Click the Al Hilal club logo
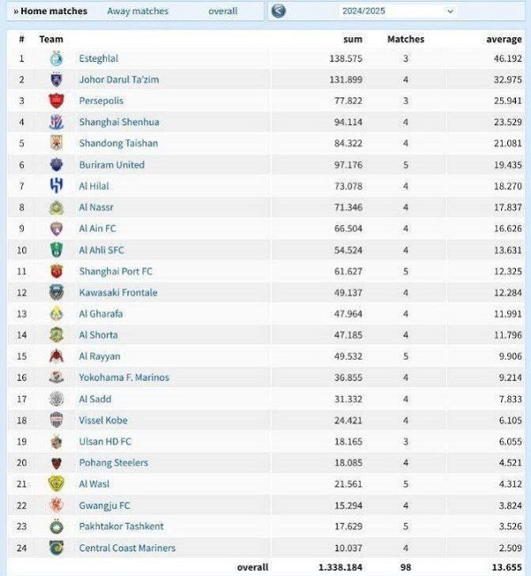 pos(57,186)
